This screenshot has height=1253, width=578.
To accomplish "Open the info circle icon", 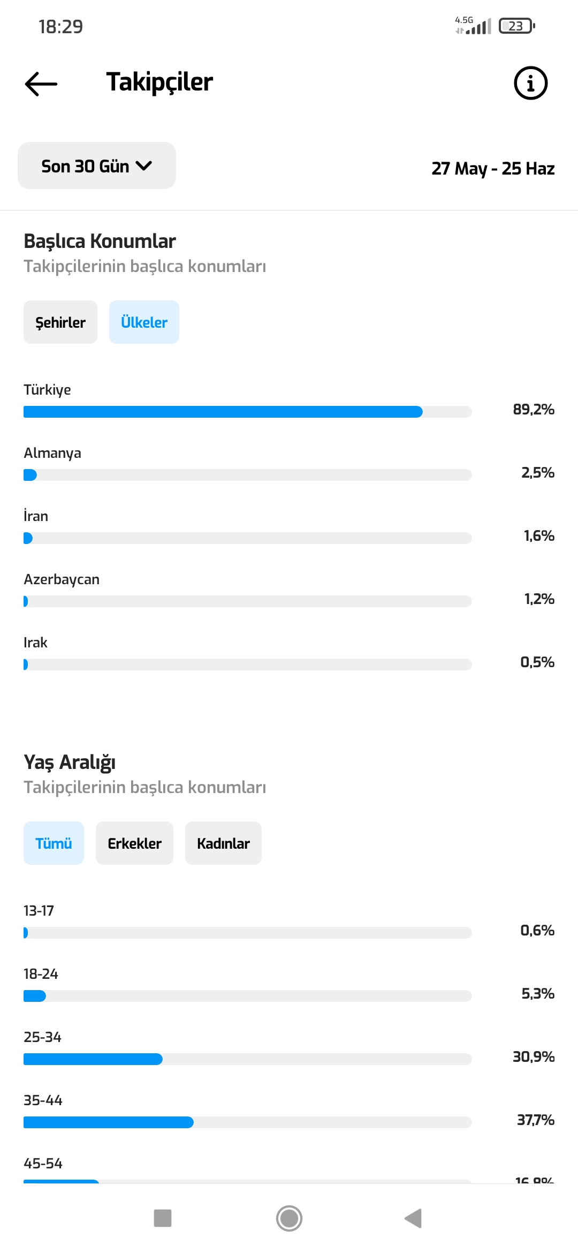I will click(530, 83).
